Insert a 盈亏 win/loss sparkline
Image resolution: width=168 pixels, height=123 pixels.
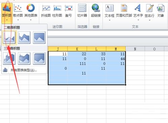point(69,11)
